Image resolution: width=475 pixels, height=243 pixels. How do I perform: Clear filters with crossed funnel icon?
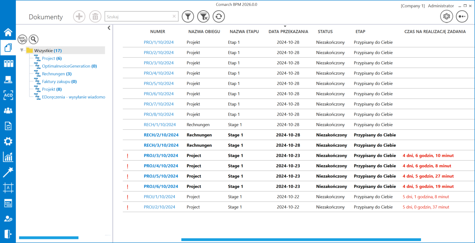click(x=203, y=17)
